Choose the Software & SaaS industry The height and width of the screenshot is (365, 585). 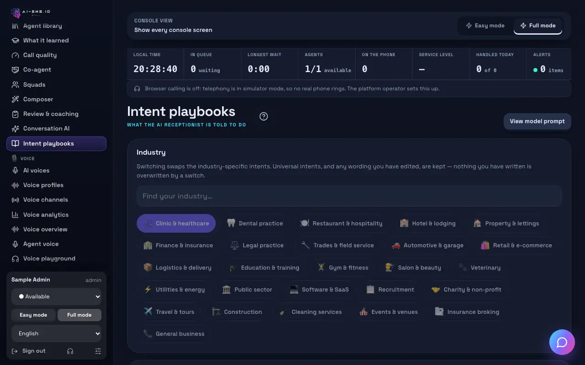319,290
